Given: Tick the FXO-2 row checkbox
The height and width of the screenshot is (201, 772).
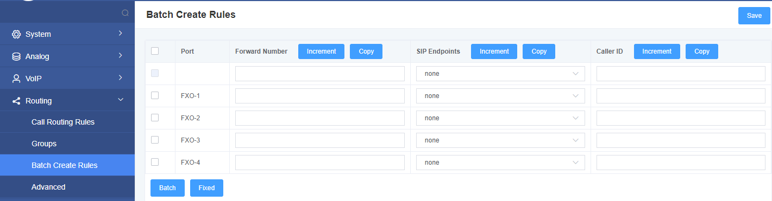Looking at the screenshot, I should click(x=155, y=118).
